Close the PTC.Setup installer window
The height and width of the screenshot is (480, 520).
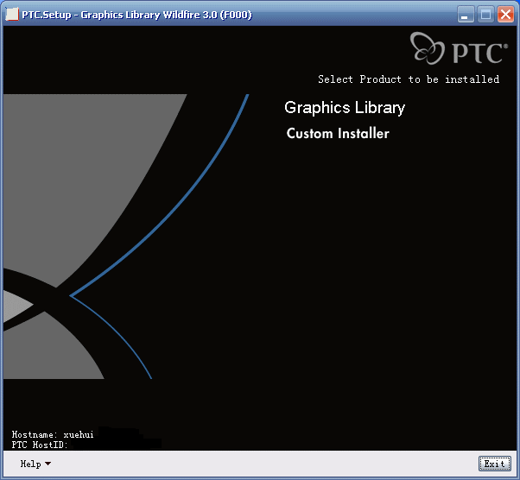tap(505, 15)
